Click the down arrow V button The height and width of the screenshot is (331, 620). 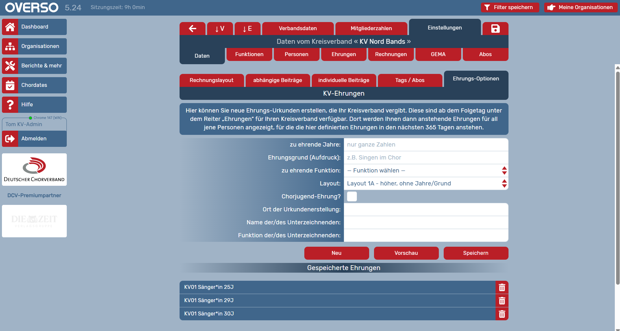pos(220,29)
